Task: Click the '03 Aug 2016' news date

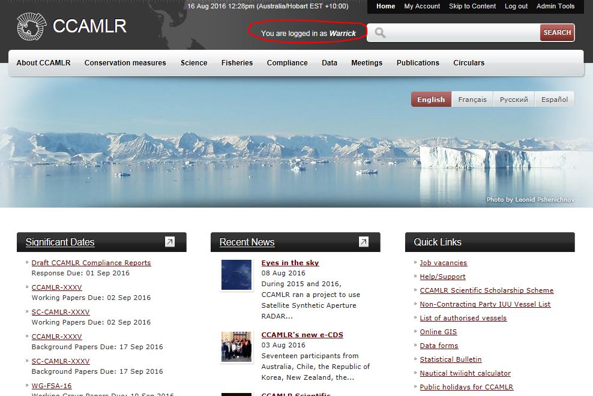Action: point(283,345)
